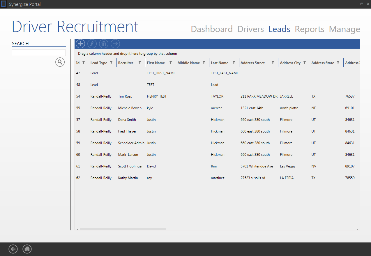Click the add new lead plus icon
This screenshot has width=371, height=256.
click(x=80, y=44)
